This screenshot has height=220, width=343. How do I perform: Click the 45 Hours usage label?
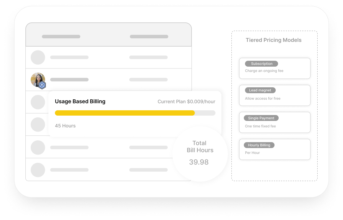coord(65,126)
